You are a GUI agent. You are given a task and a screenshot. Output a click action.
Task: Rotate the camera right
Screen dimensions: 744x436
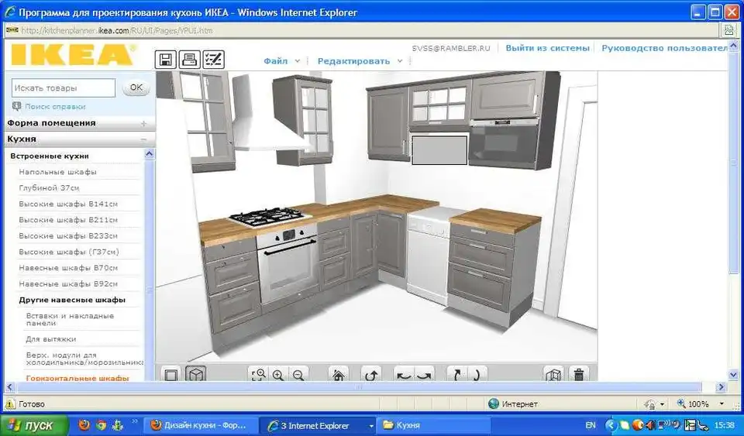pos(424,375)
